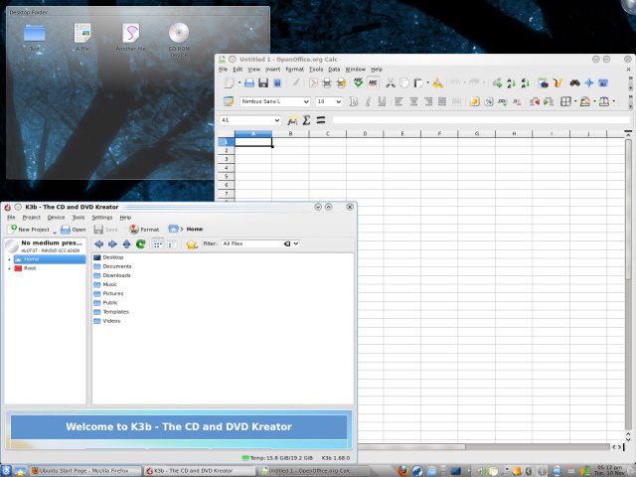636x477 pixels.
Task: Expand the Root tree node in K3b
Action: [10, 268]
